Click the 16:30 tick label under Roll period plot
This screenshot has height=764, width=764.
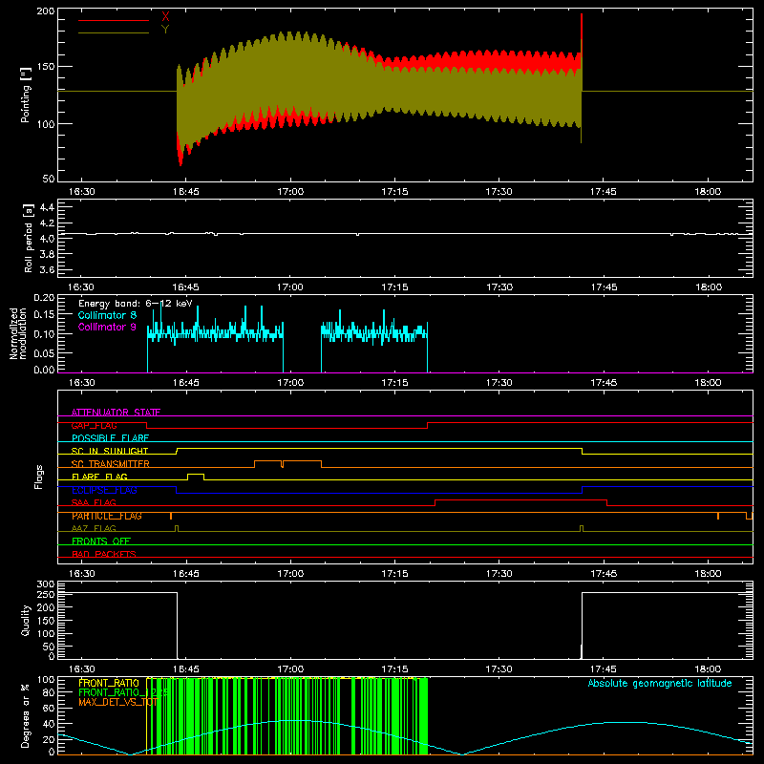click(x=81, y=287)
